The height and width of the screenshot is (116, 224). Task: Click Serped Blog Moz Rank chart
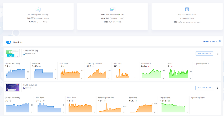(x=43, y=74)
